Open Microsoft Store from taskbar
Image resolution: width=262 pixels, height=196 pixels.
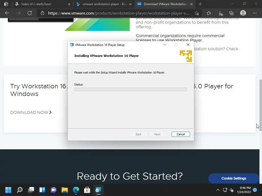pos(87,190)
